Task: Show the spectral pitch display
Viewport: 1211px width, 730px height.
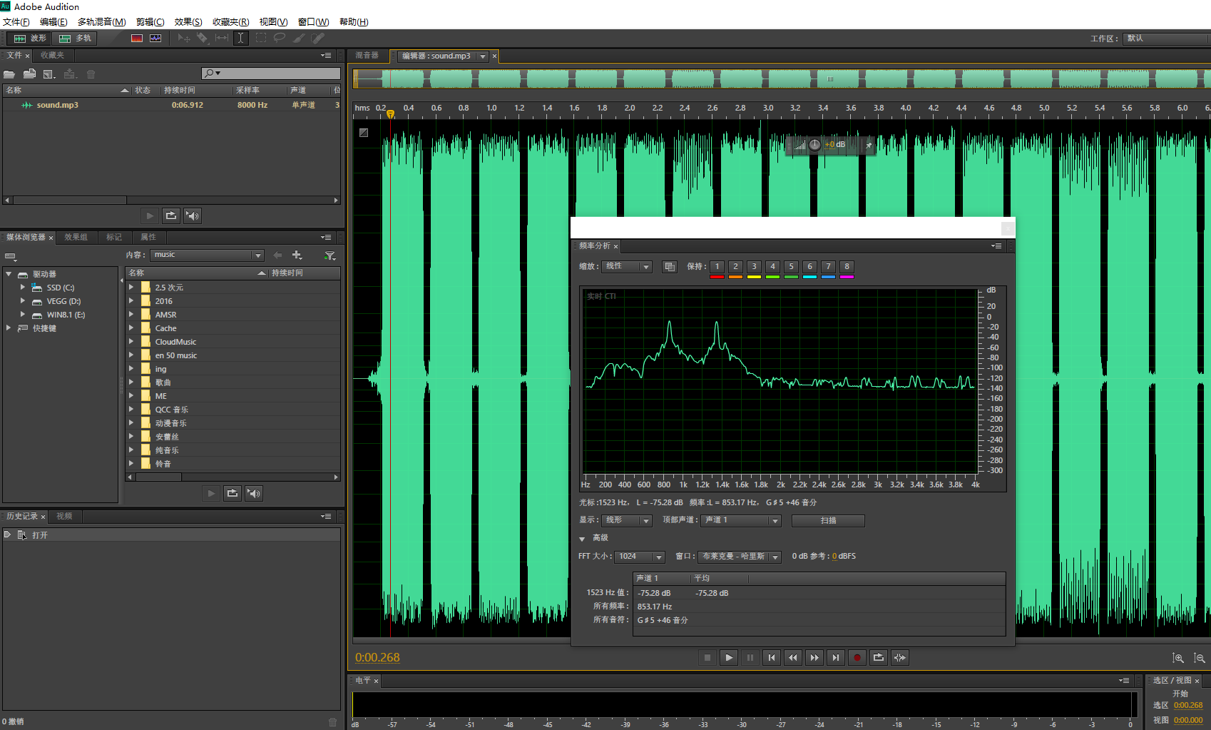Action: [155, 38]
